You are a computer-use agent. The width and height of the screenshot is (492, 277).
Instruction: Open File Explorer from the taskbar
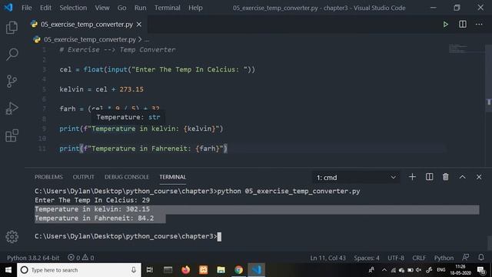pos(221,270)
